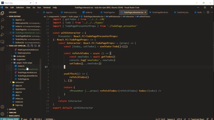Click the explorer vertical scrollbar
The height and width of the screenshot is (120, 214).
click(40, 74)
